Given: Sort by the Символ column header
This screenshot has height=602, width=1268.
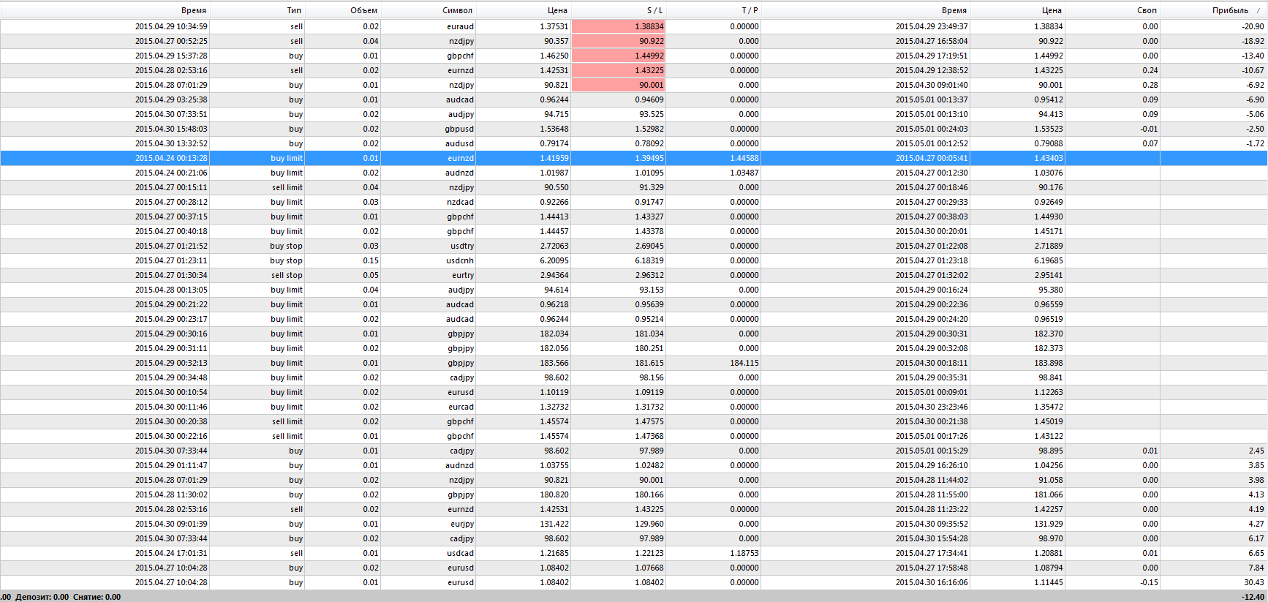Looking at the screenshot, I should [428, 10].
